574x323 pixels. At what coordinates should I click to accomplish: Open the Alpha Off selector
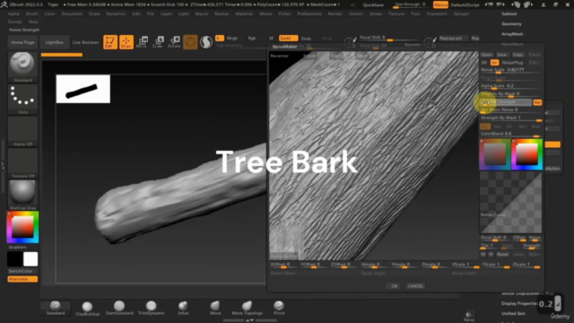coord(22,132)
